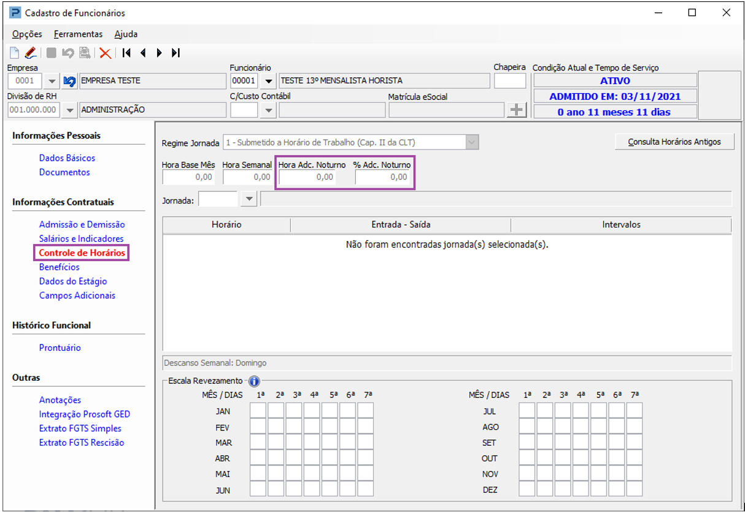This screenshot has width=745, height=512.
Task: Click the edit record pencil icon
Action: tap(31, 53)
